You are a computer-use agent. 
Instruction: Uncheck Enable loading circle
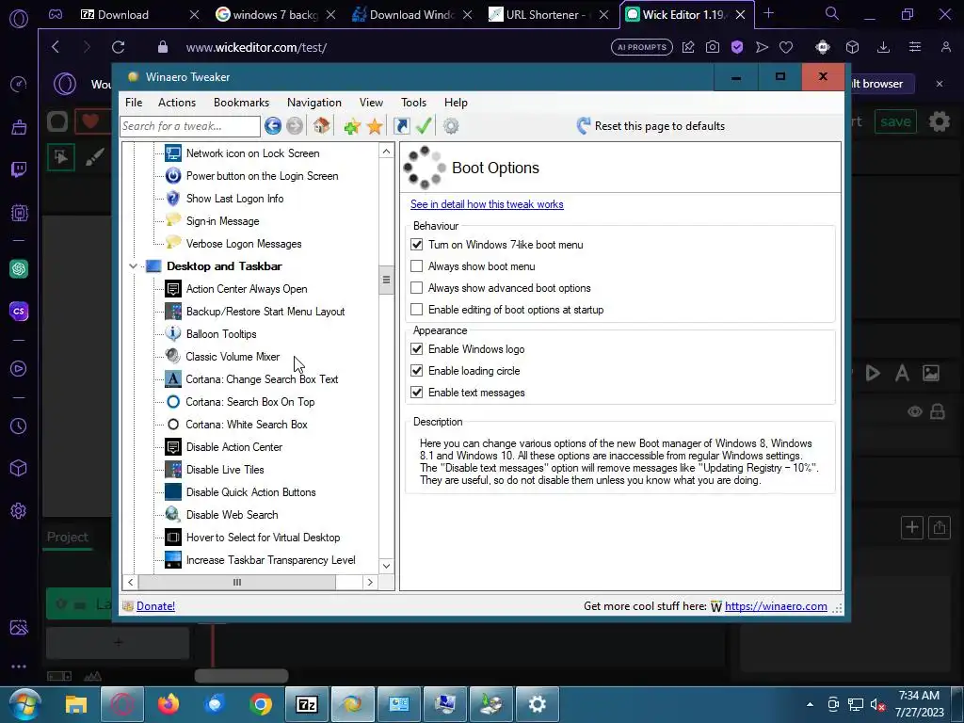pyautogui.click(x=417, y=371)
